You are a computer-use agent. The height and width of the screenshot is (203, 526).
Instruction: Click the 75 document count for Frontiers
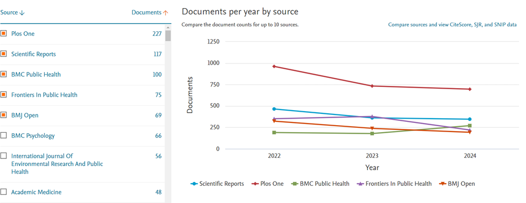[x=158, y=95]
